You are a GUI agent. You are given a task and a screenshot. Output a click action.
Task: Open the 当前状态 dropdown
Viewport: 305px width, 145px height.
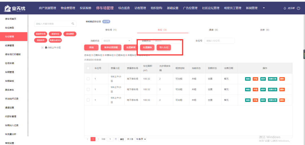tap(117, 41)
